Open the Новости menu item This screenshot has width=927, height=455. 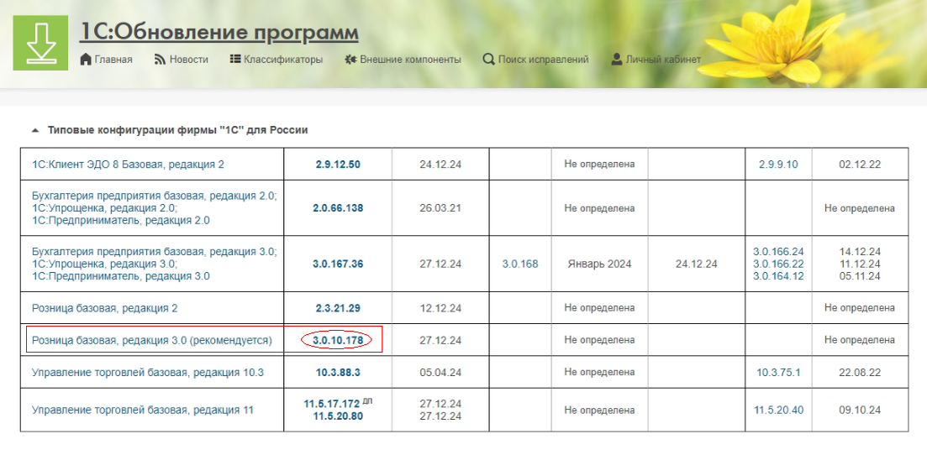pyautogui.click(x=188, y=60)
